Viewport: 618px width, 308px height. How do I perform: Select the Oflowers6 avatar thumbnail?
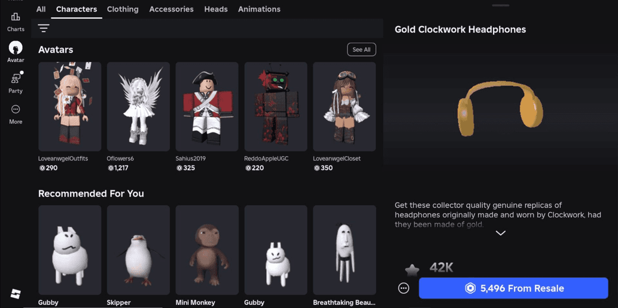pos(138,107)
